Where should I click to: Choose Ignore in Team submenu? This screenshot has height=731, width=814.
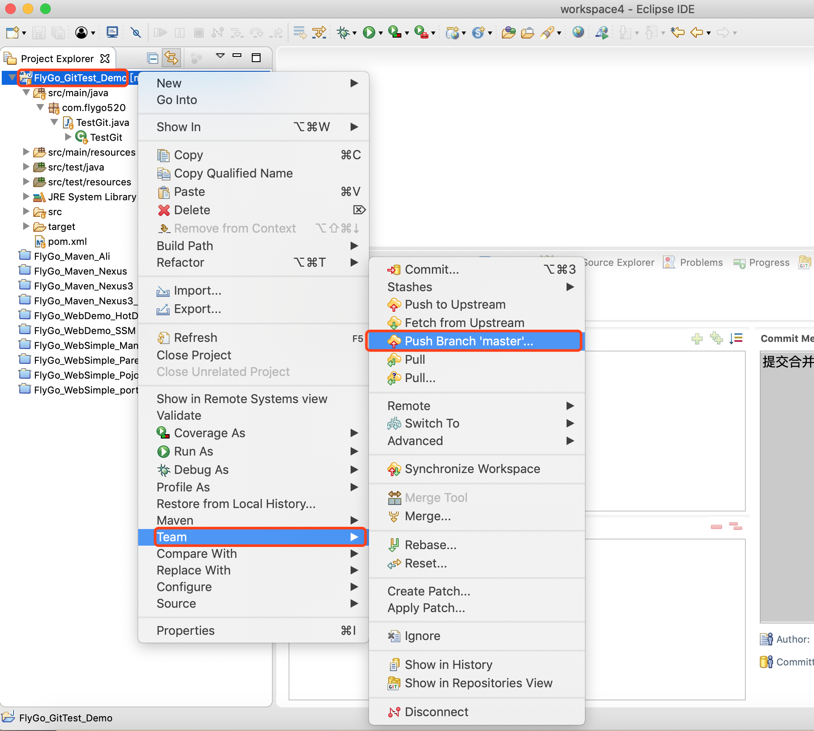[477, 636]
